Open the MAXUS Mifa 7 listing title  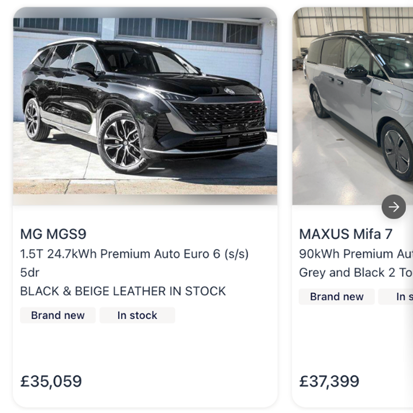346,234
